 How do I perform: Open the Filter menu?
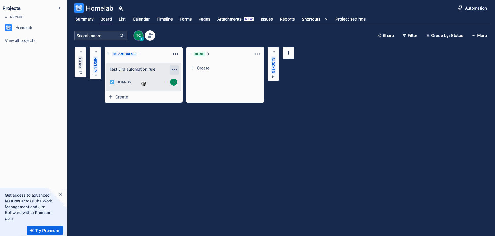click(410, 36)
